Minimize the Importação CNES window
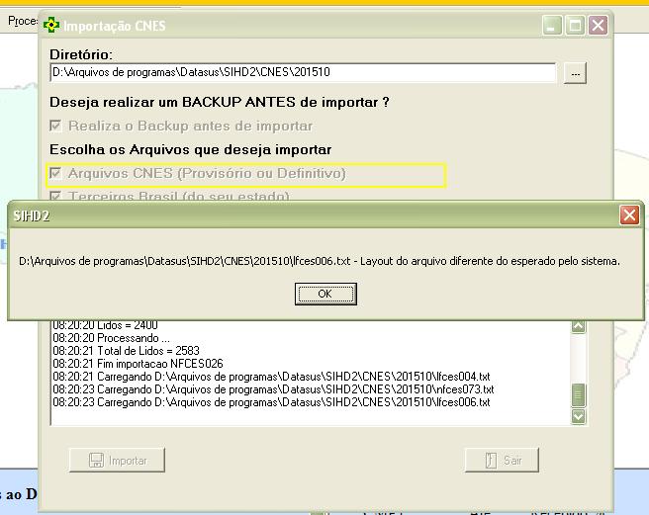The width and height of the screenshot is (649, 515). 553,26
